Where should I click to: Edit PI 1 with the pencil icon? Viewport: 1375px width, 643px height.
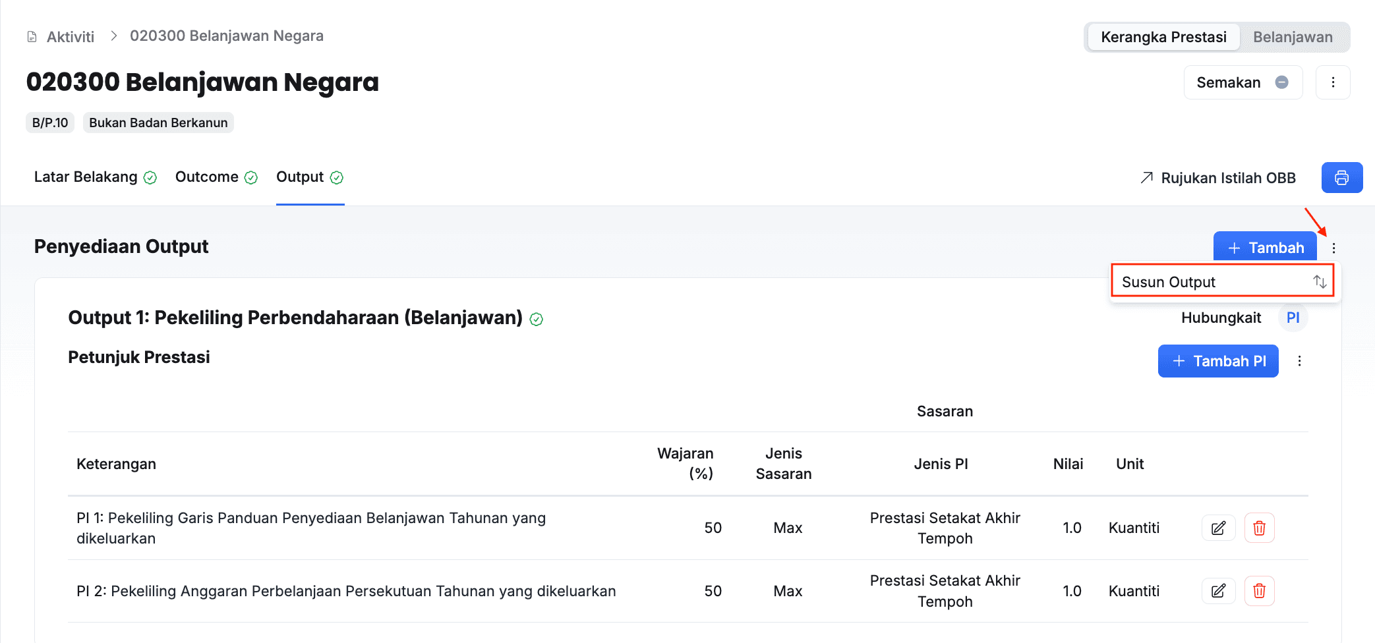pyautogui.click(x=1218, y=528)
